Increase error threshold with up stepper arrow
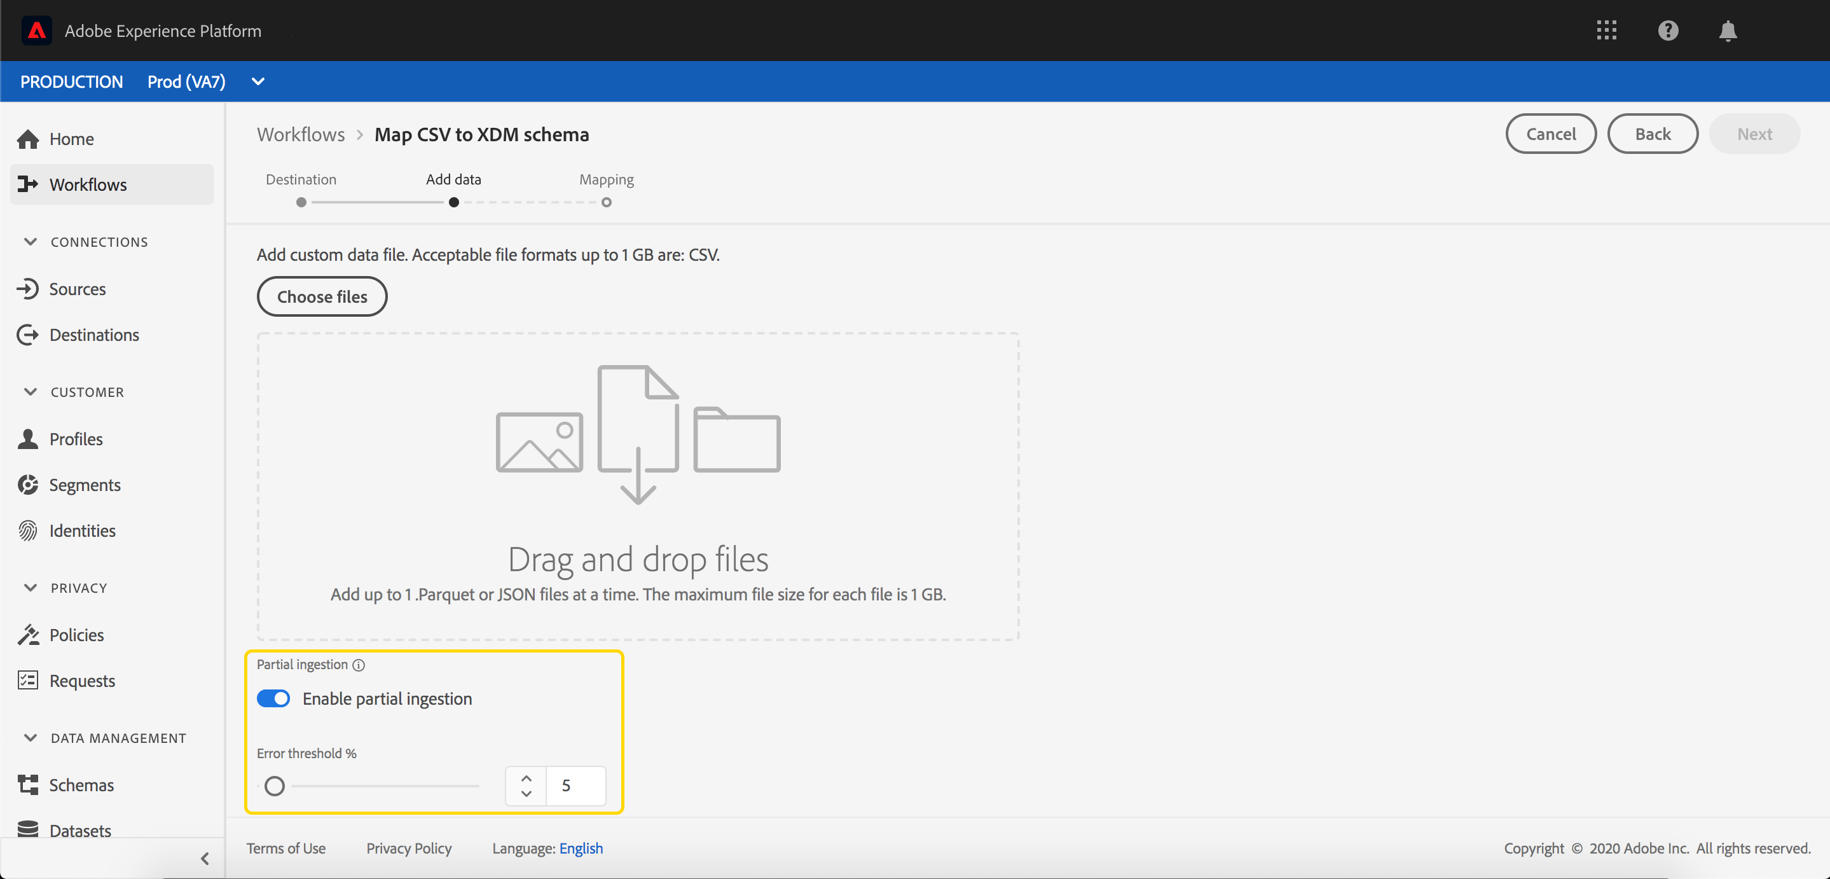Screen dimensions: 1830x879 coord(526,777)
